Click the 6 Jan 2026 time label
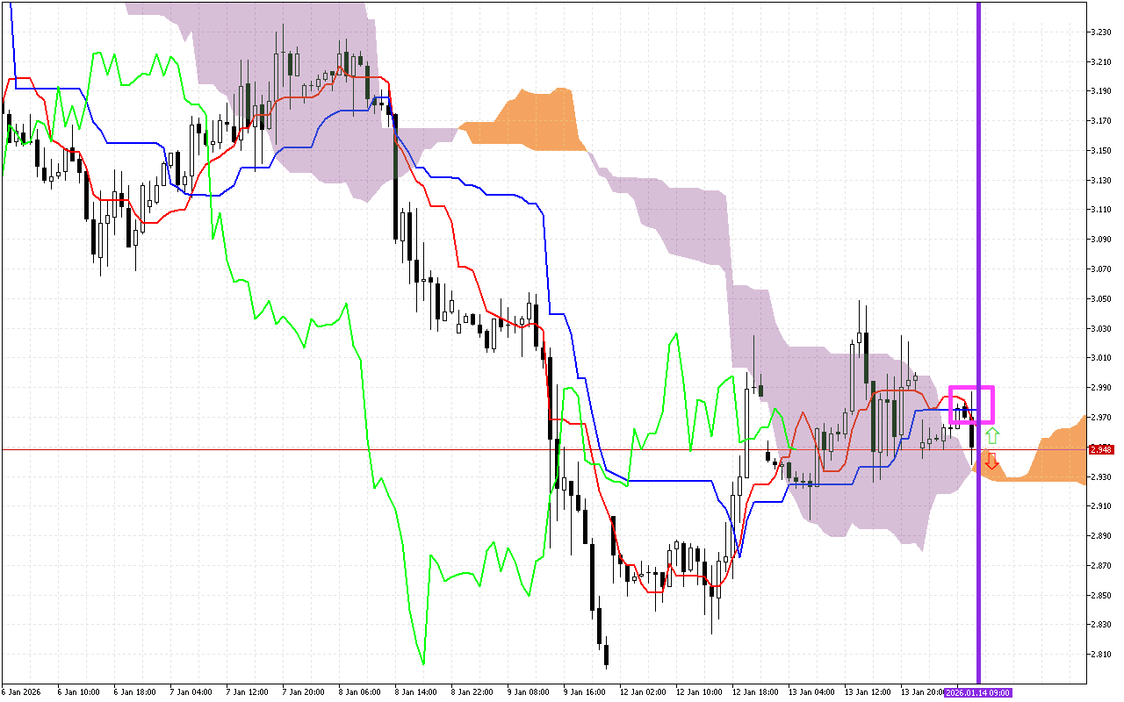 pyautogui.click(x=23, y=692)
